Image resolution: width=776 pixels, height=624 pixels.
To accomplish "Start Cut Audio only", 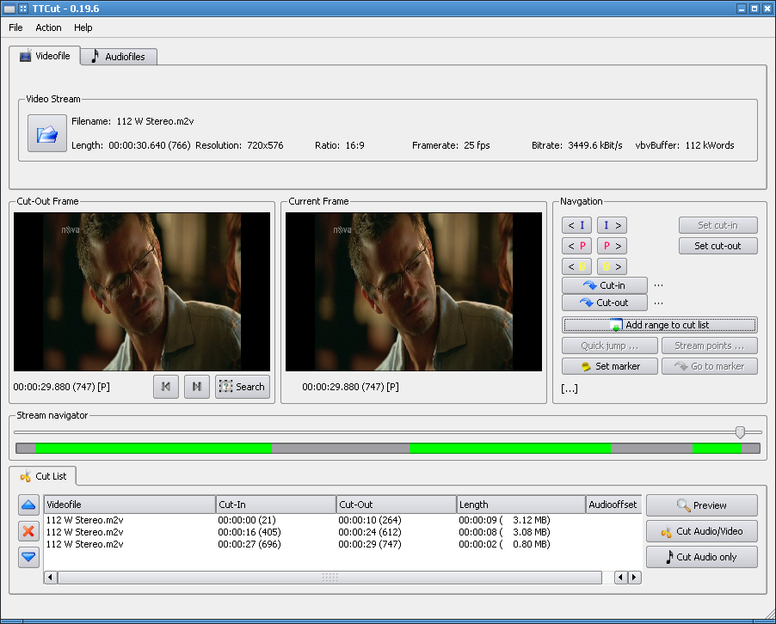I will pyautogui.click(x=702, y=557).
